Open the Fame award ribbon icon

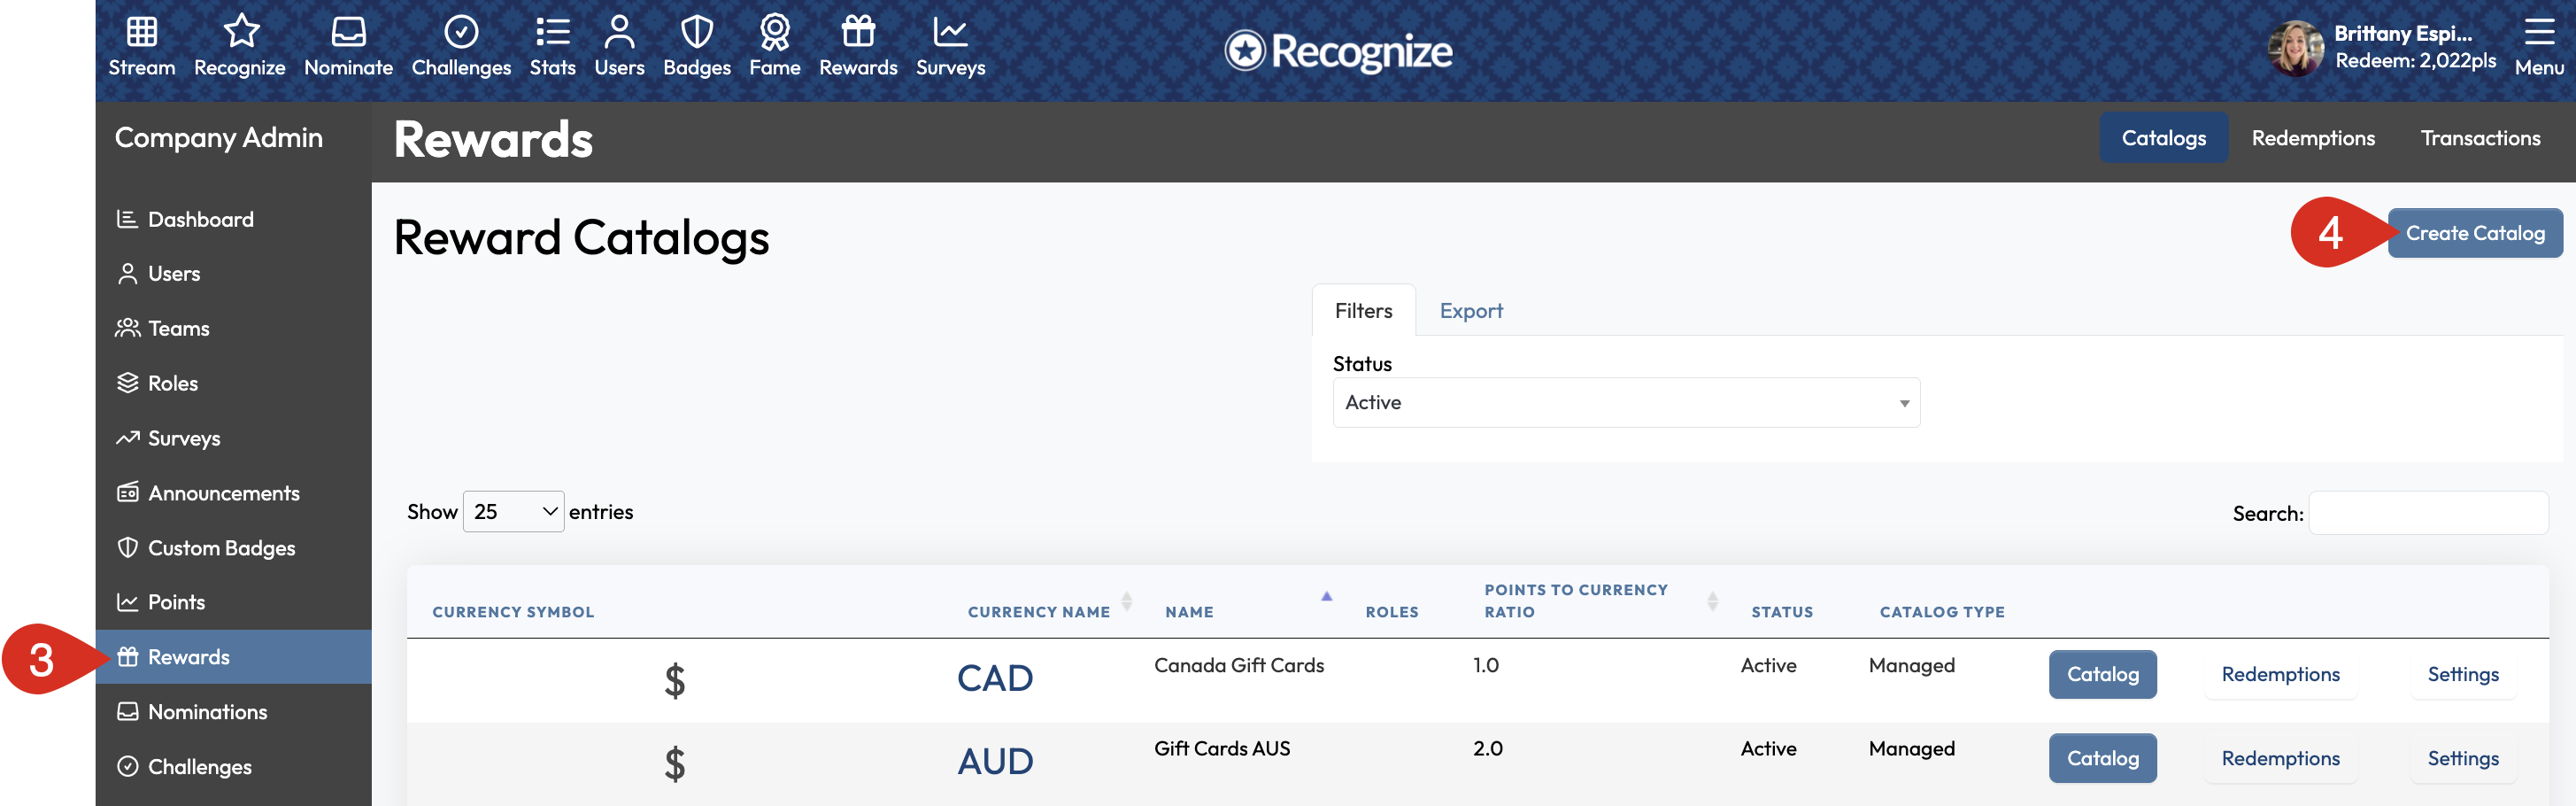[775, 32]
